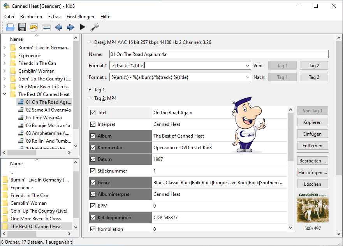Click the revert changes toolbar icon
This screenshot has width=343, height=246.
34,27
